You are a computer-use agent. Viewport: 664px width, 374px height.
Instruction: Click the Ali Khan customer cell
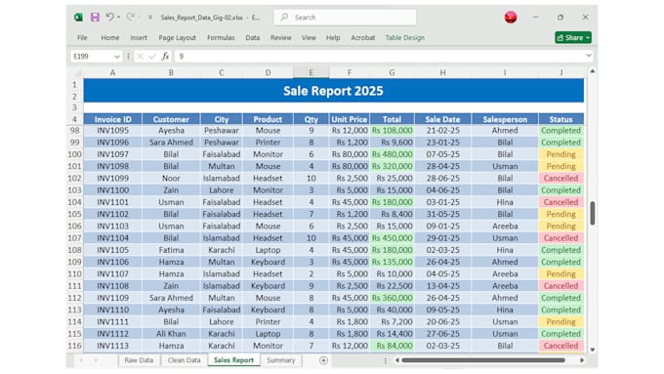[171, 334]
